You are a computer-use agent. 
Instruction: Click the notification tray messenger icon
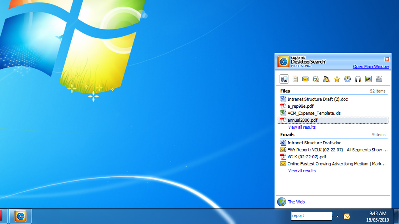pyautogui.click(x=347, y=217)
